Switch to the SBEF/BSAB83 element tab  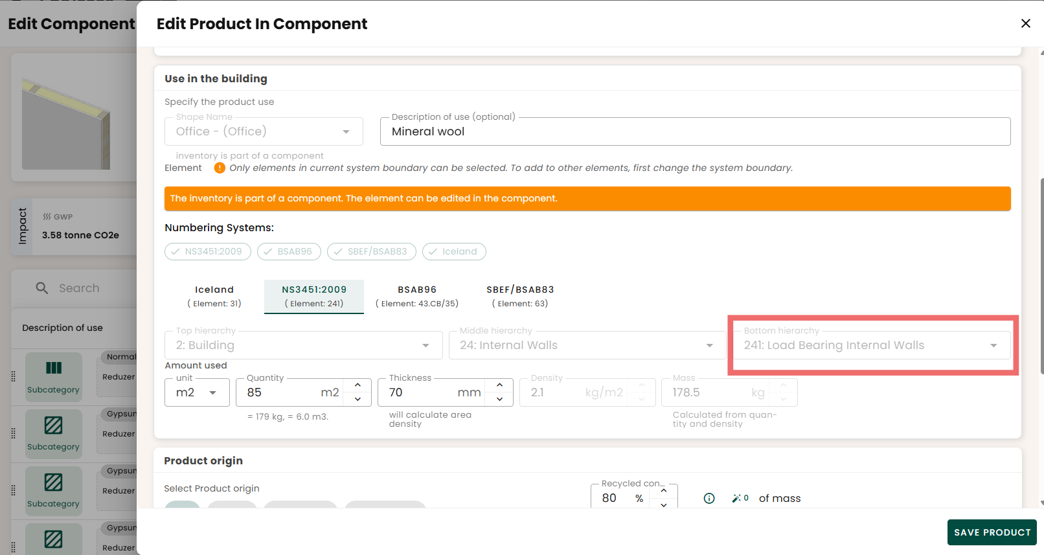pos(520,296)
